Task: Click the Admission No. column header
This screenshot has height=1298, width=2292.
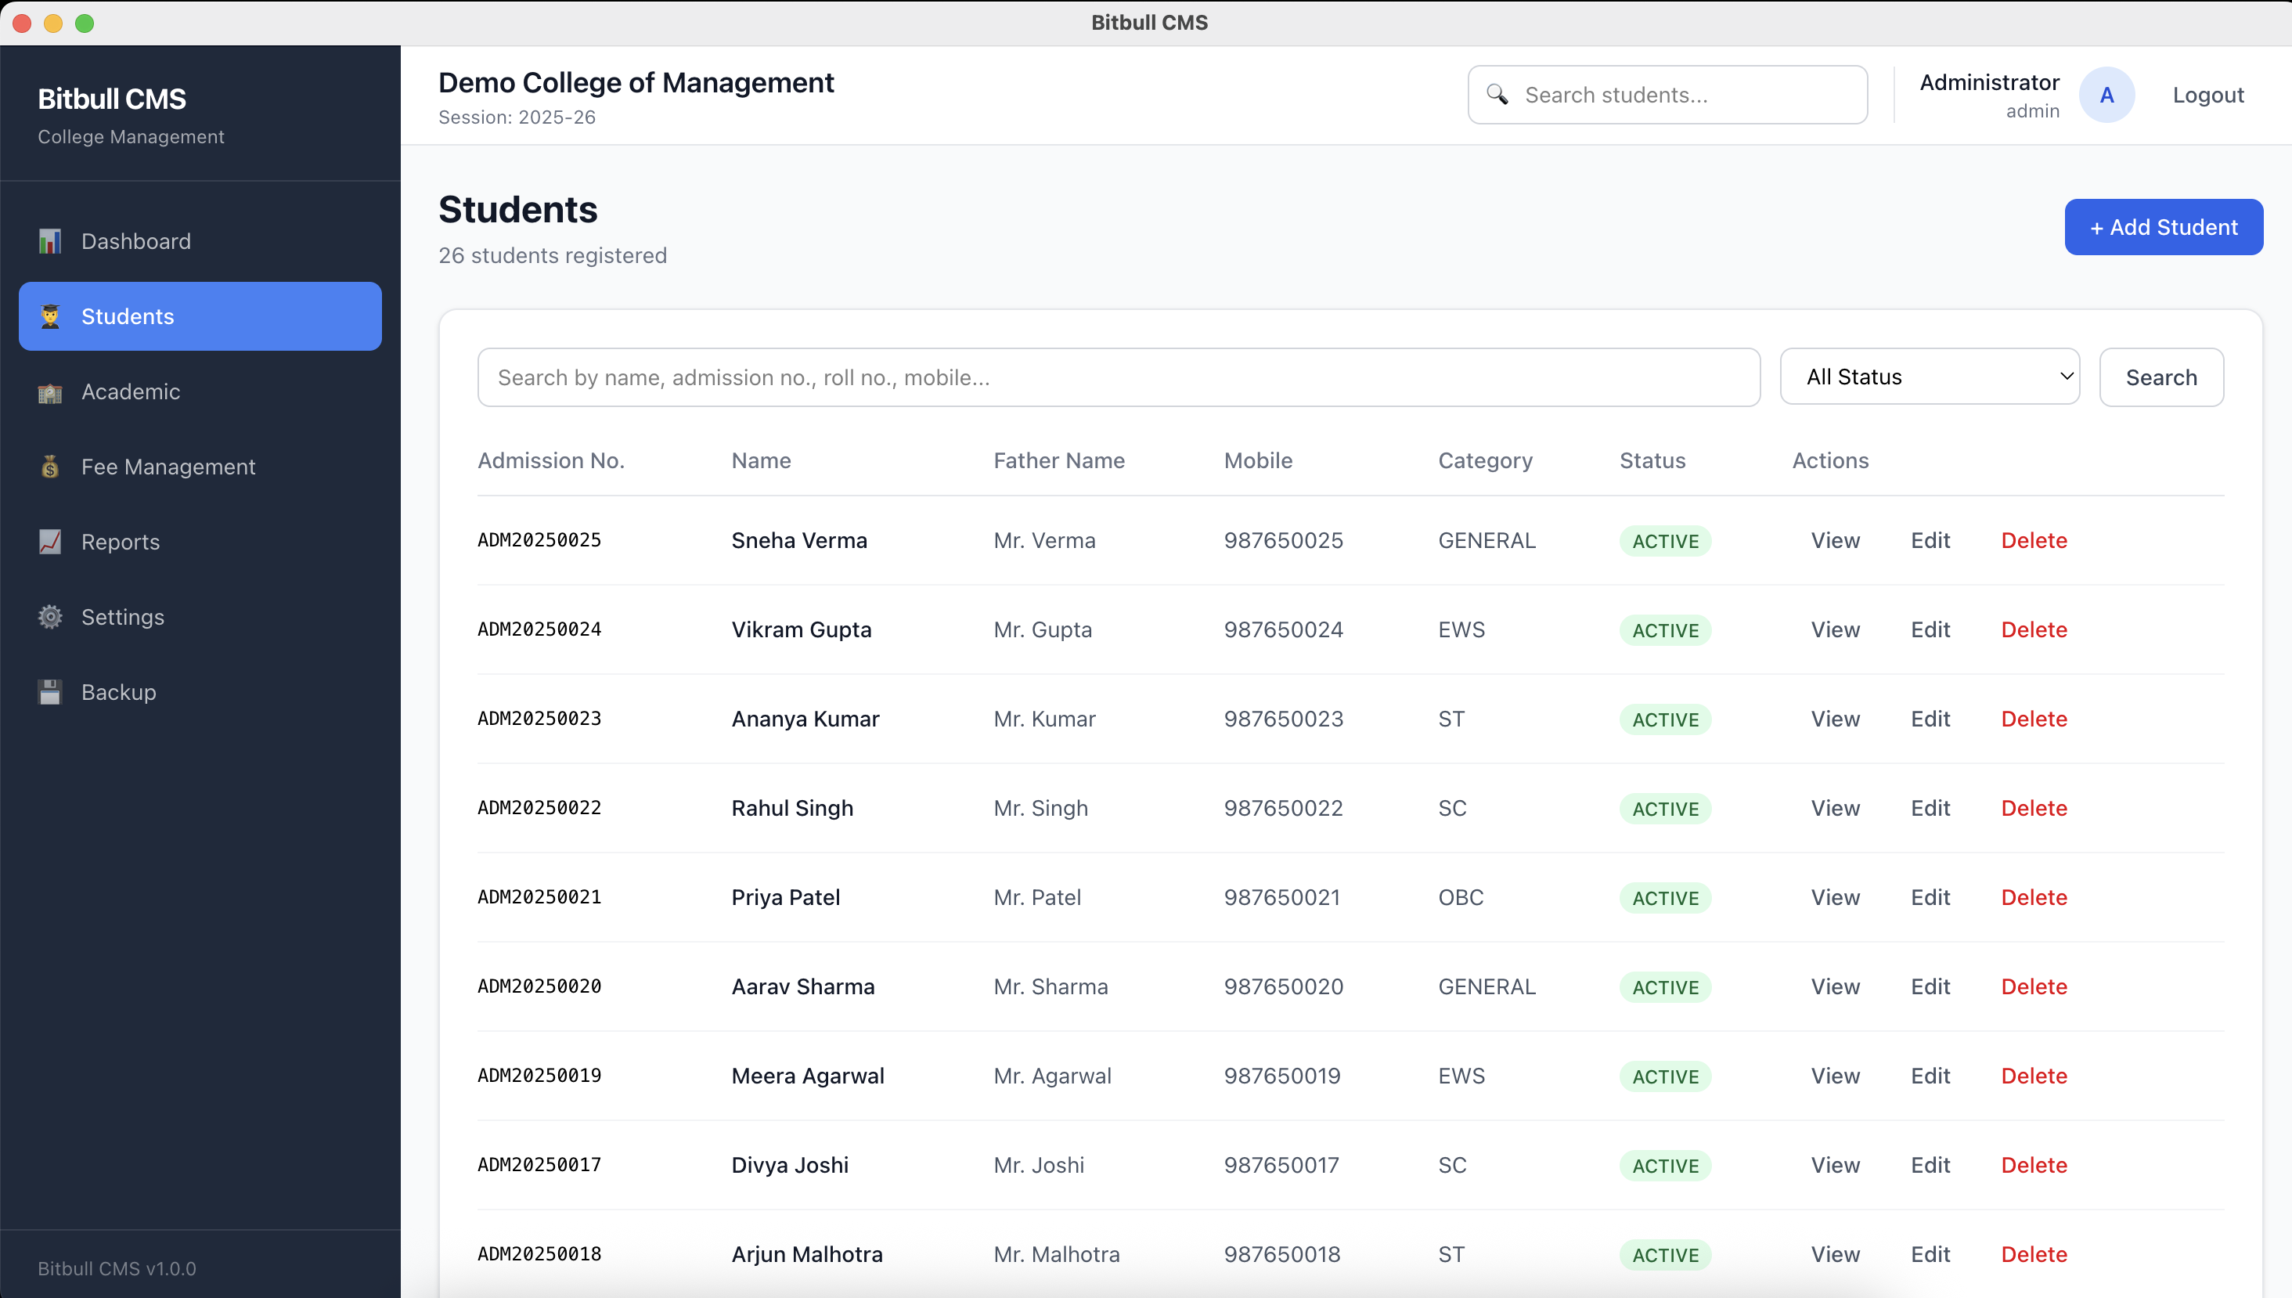Action: coord(551,461)
